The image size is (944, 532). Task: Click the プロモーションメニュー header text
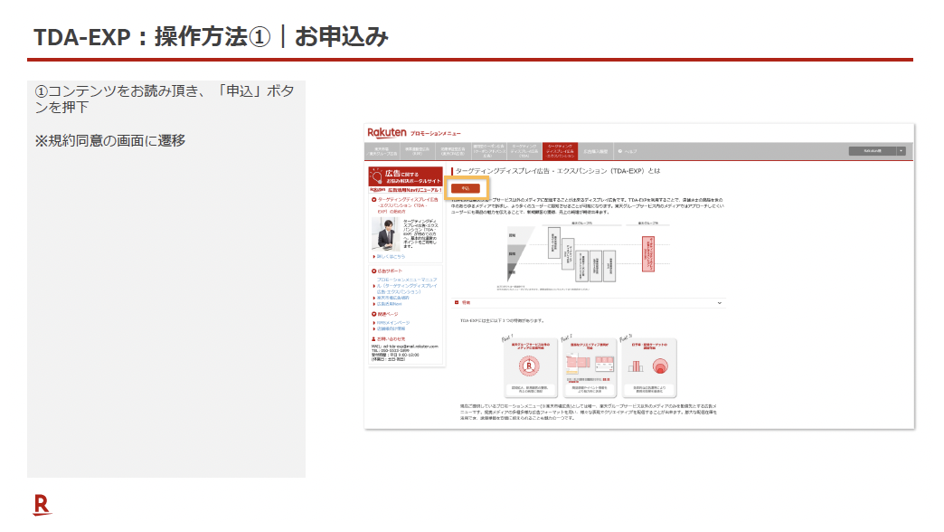435,134
